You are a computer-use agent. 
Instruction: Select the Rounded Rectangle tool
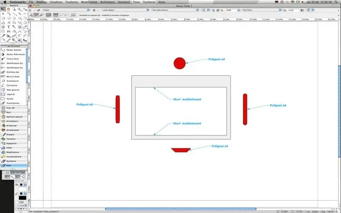click(9, 18)
